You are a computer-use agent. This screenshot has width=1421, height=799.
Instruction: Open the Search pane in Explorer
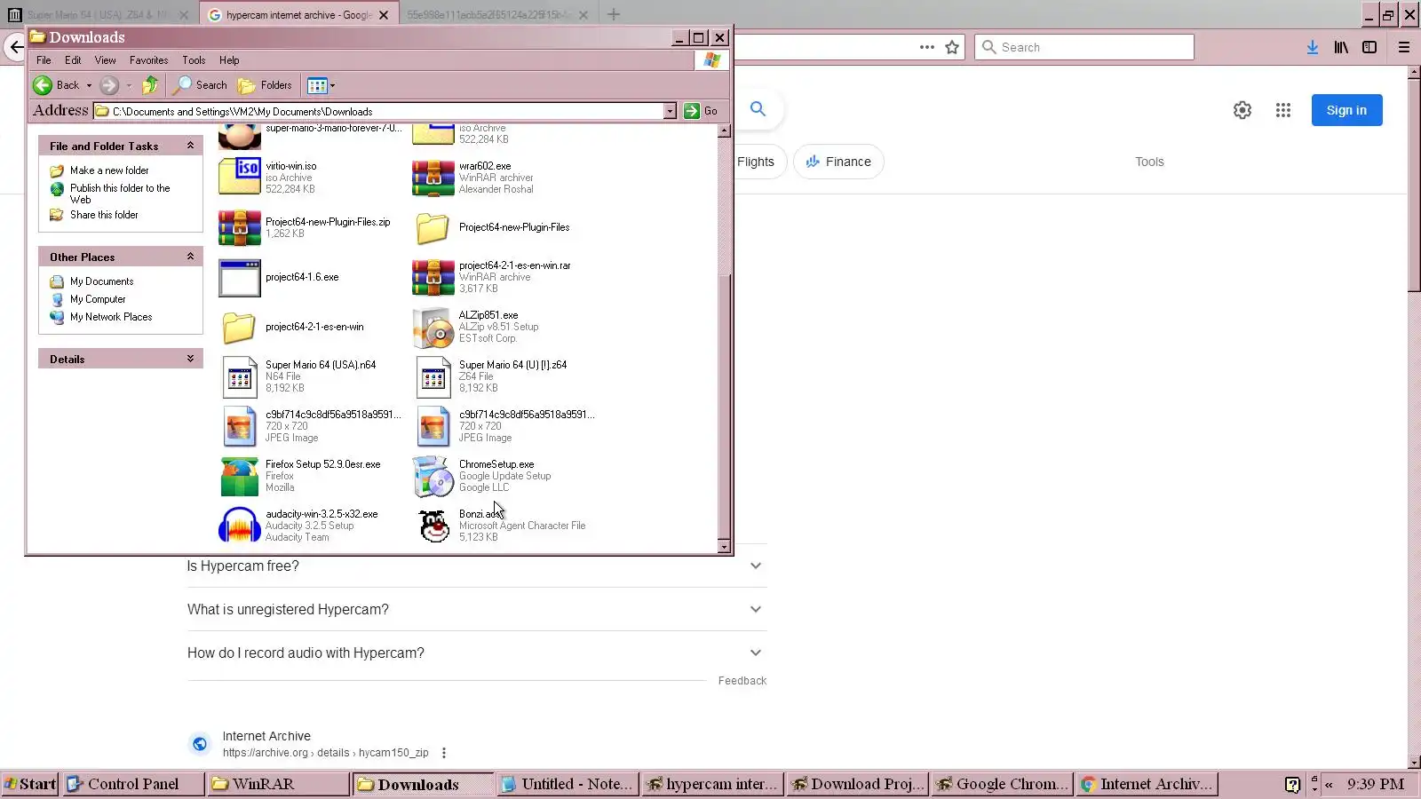coord(200,85)
